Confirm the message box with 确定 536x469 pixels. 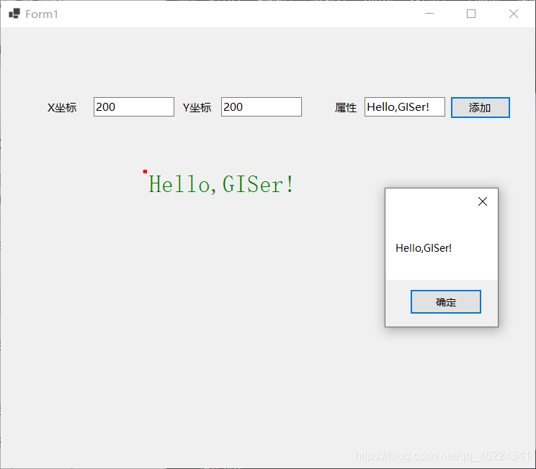click(446, 301)
